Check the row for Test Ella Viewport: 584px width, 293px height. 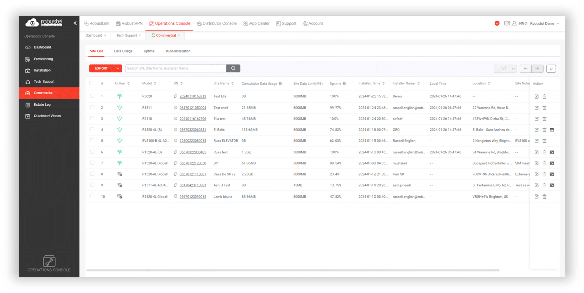(x=92, y=96)
